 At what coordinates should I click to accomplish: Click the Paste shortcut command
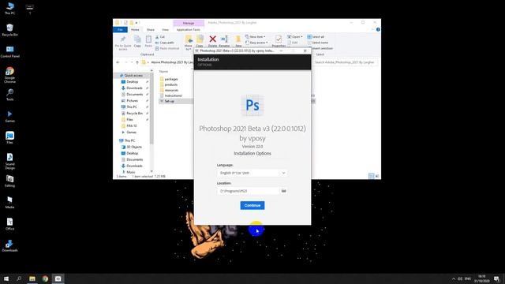pos(167,48)
